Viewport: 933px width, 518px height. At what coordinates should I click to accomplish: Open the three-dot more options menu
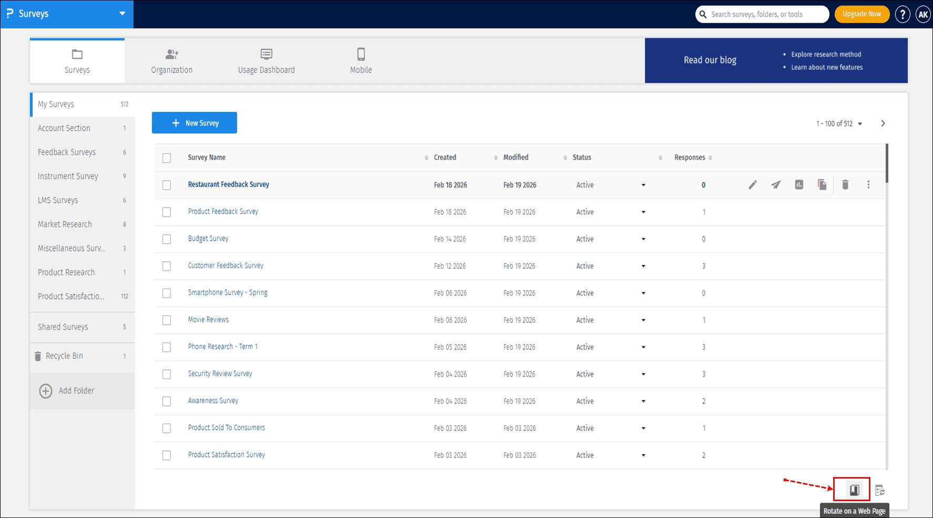pos(868,185)
